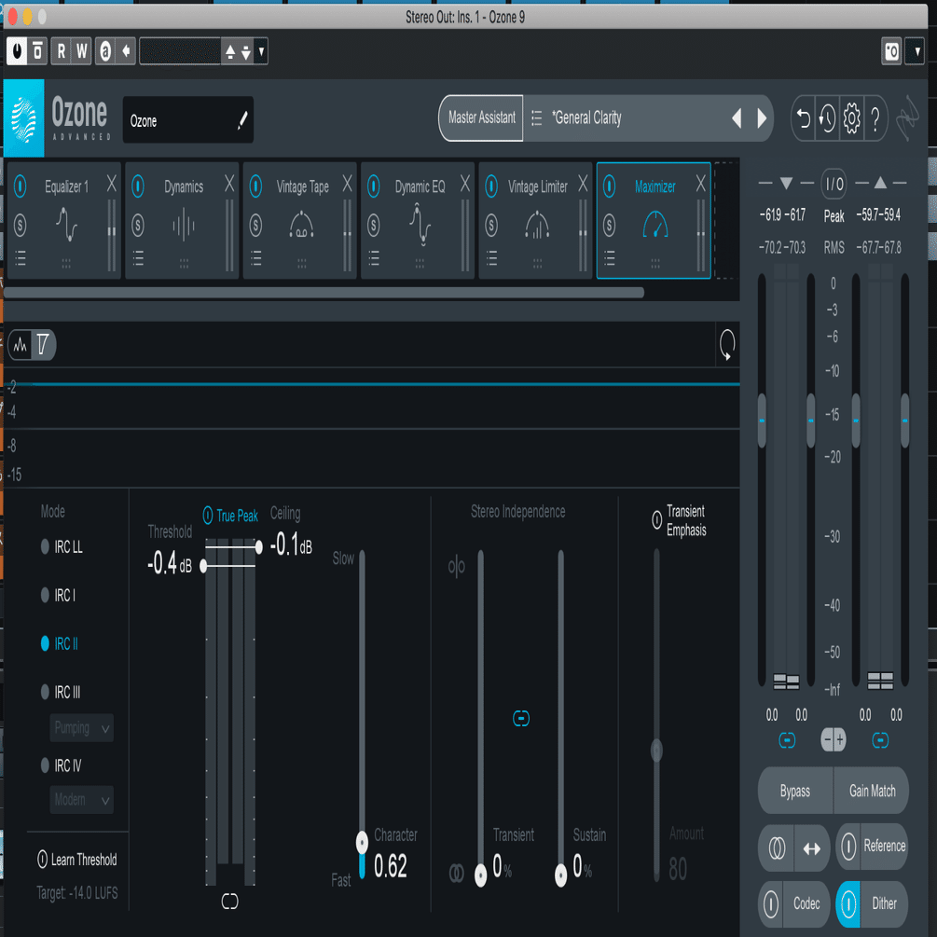Open the Maximizer preset list icon
The width and height of the screenshot is (937, 937).
point(608,258)
